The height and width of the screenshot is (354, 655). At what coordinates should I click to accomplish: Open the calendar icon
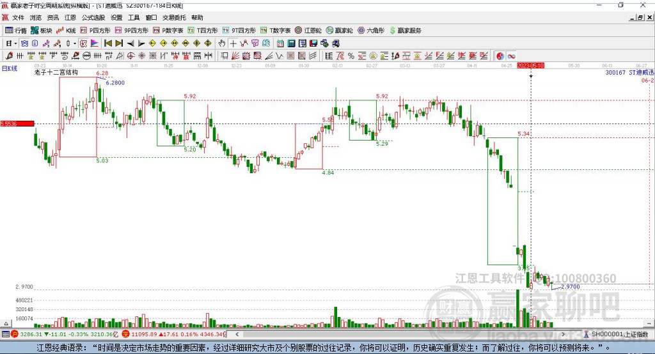(x=280, y=43)
